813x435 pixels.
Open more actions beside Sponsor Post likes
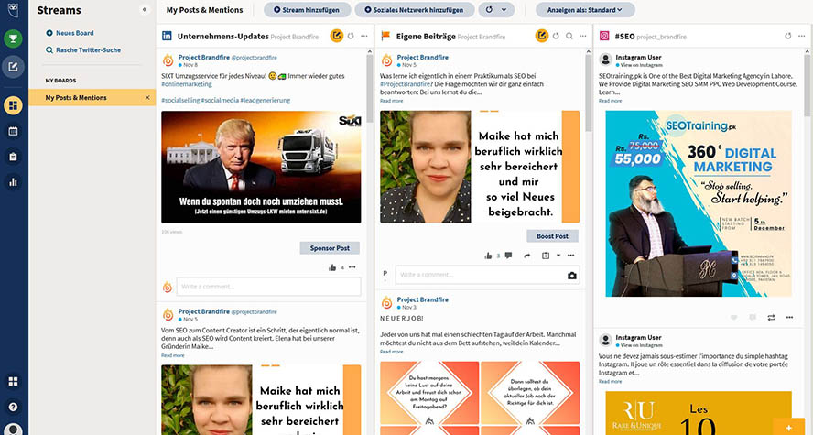point(352,267)
